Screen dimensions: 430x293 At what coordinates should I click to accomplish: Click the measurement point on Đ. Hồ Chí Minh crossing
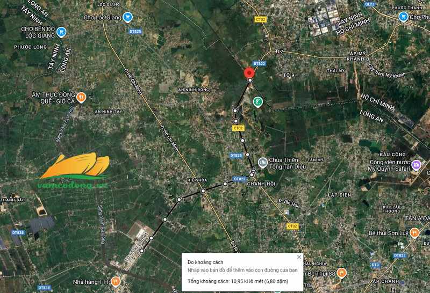(203, 191)
